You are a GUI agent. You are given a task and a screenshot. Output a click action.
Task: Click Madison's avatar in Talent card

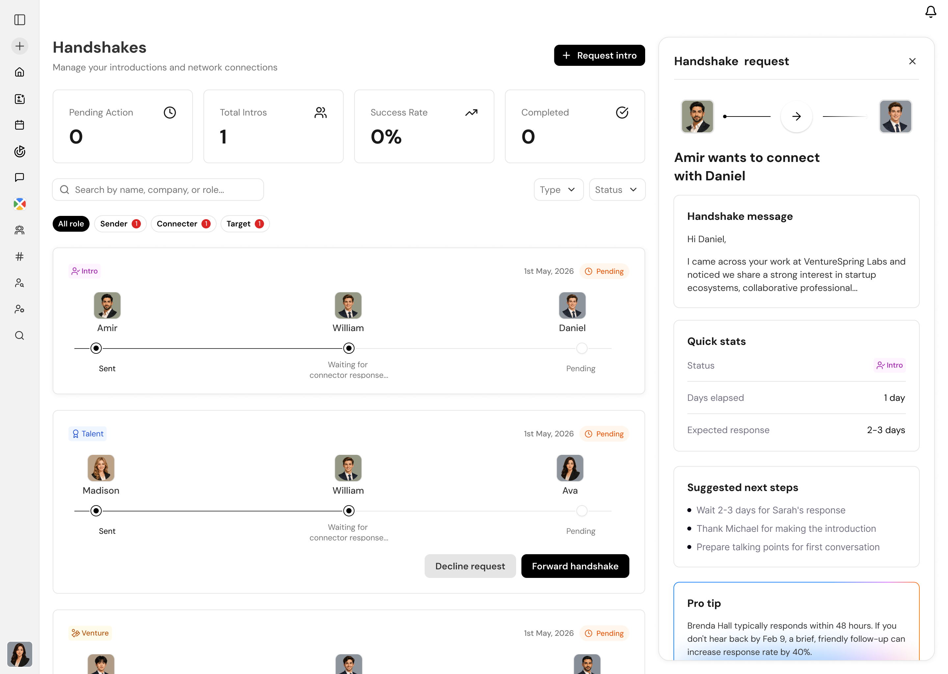(101, 468)
